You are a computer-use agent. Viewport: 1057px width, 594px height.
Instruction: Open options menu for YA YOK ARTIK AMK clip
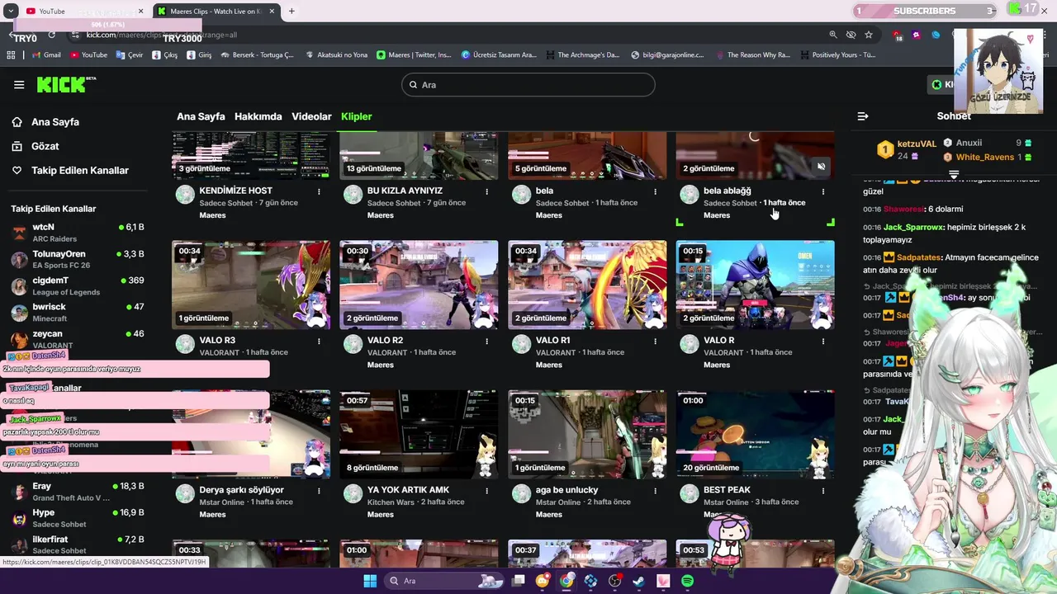pos(486,491)
